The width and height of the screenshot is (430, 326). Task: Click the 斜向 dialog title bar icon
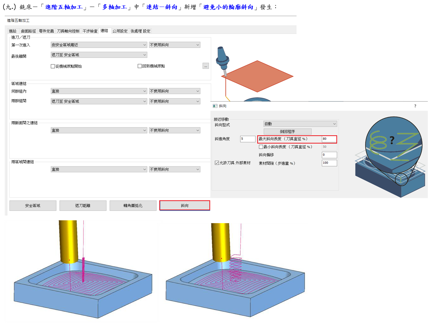(215, 106)
